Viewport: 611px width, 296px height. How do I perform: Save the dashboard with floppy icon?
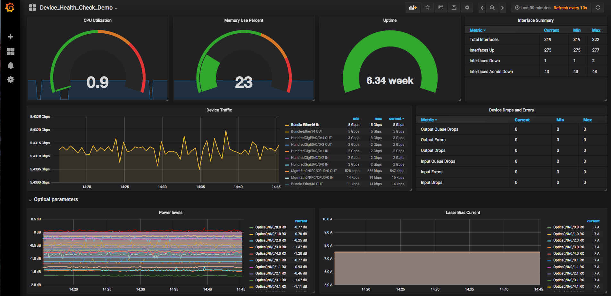tap(454, 8)
